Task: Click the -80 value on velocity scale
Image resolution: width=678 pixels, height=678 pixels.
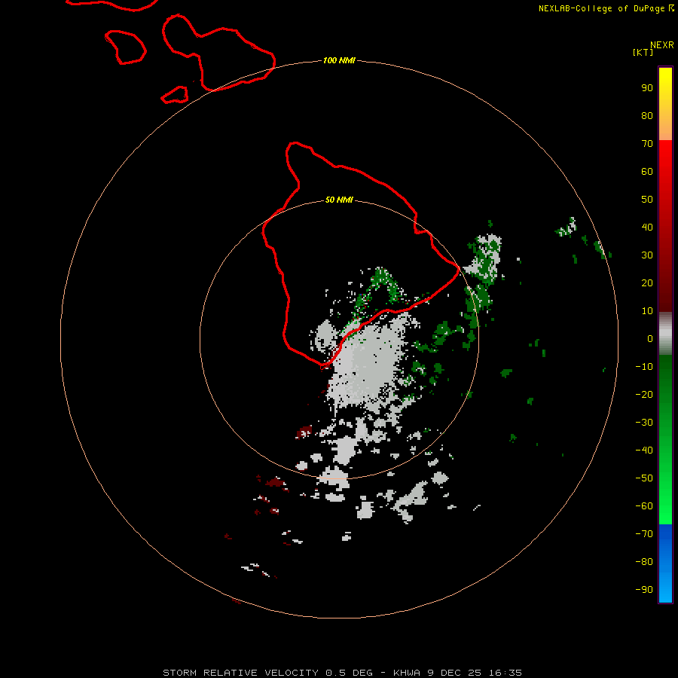Action: (644, 562)
